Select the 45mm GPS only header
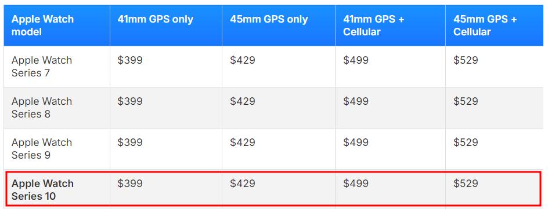The height and width of the screenshot is (209, 548). tap(269, 19)
